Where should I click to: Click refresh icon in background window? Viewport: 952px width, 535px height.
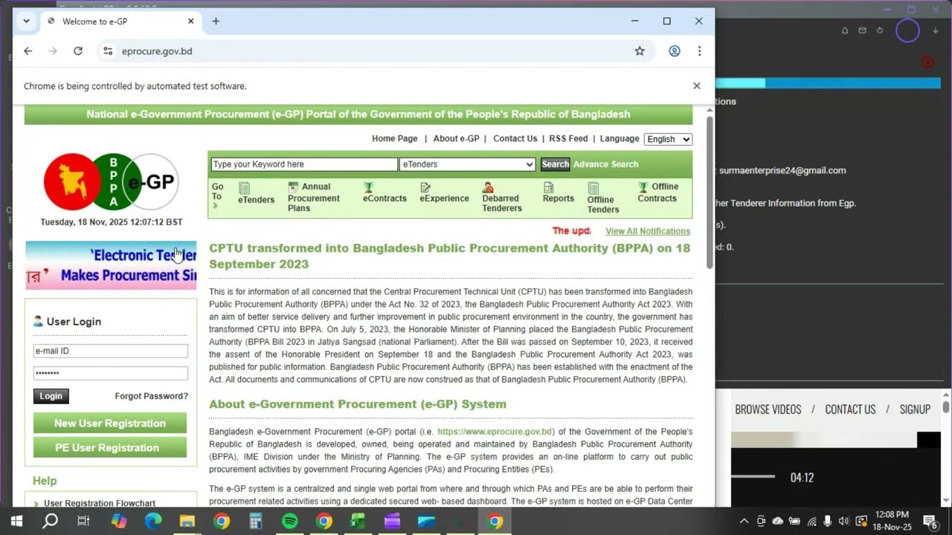pyautogui.click(x=880, y=30)
